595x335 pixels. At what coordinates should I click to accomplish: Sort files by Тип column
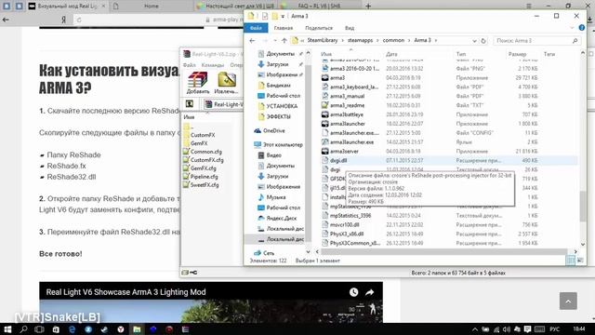click(461, 54)
